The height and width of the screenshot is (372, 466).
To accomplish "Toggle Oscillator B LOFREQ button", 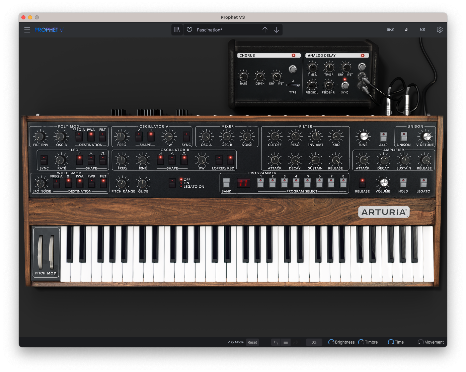I will coord(219,160).
